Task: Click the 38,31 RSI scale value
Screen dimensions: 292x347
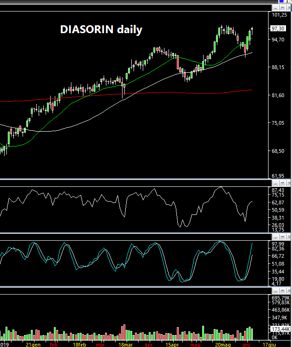Action: click(278, 218)
